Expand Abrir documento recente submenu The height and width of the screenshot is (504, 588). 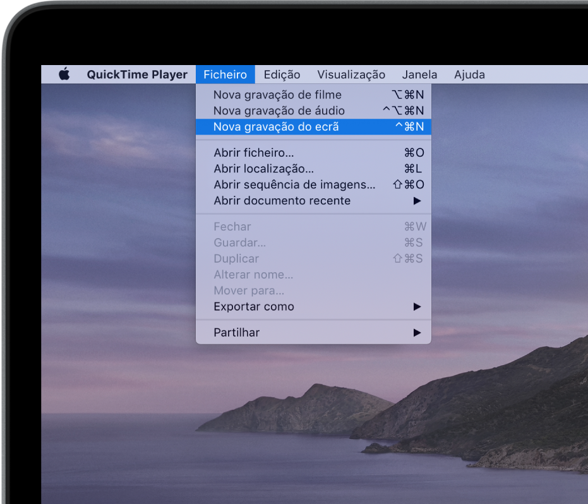coord(313,201)
